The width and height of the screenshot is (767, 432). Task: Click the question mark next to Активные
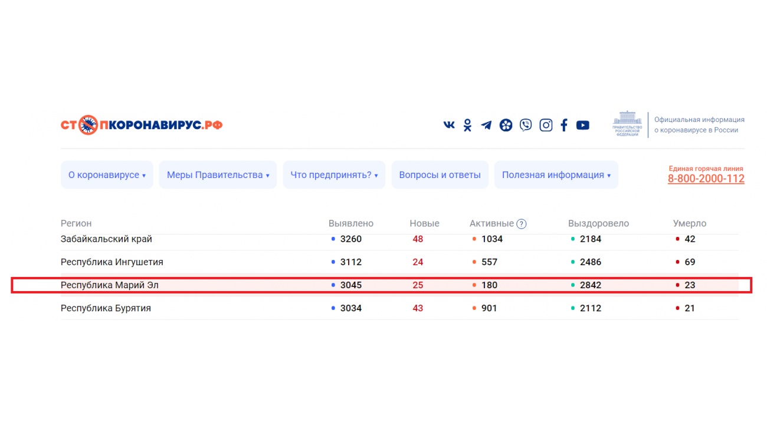[x=521, y=224]
